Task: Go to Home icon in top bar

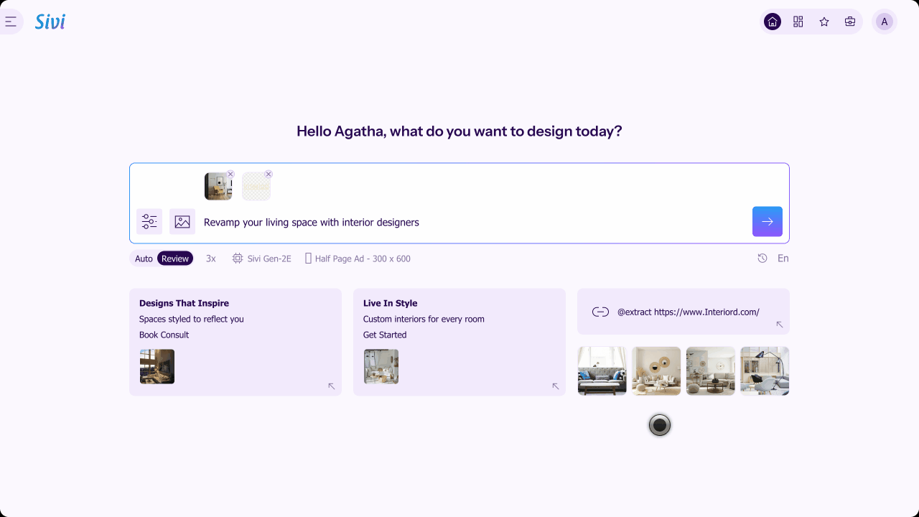Action: click(773, 22)
